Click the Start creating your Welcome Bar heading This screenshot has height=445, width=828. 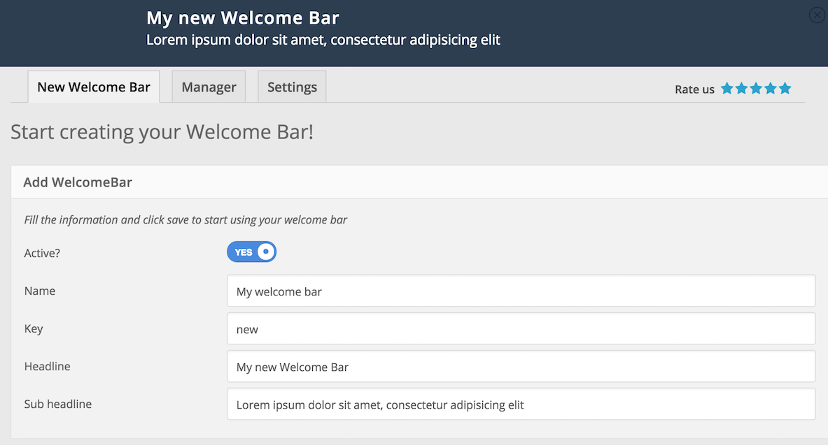[x=162, y=131]
